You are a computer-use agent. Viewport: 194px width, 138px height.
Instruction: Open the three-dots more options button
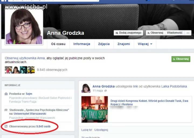click(188, 33)
